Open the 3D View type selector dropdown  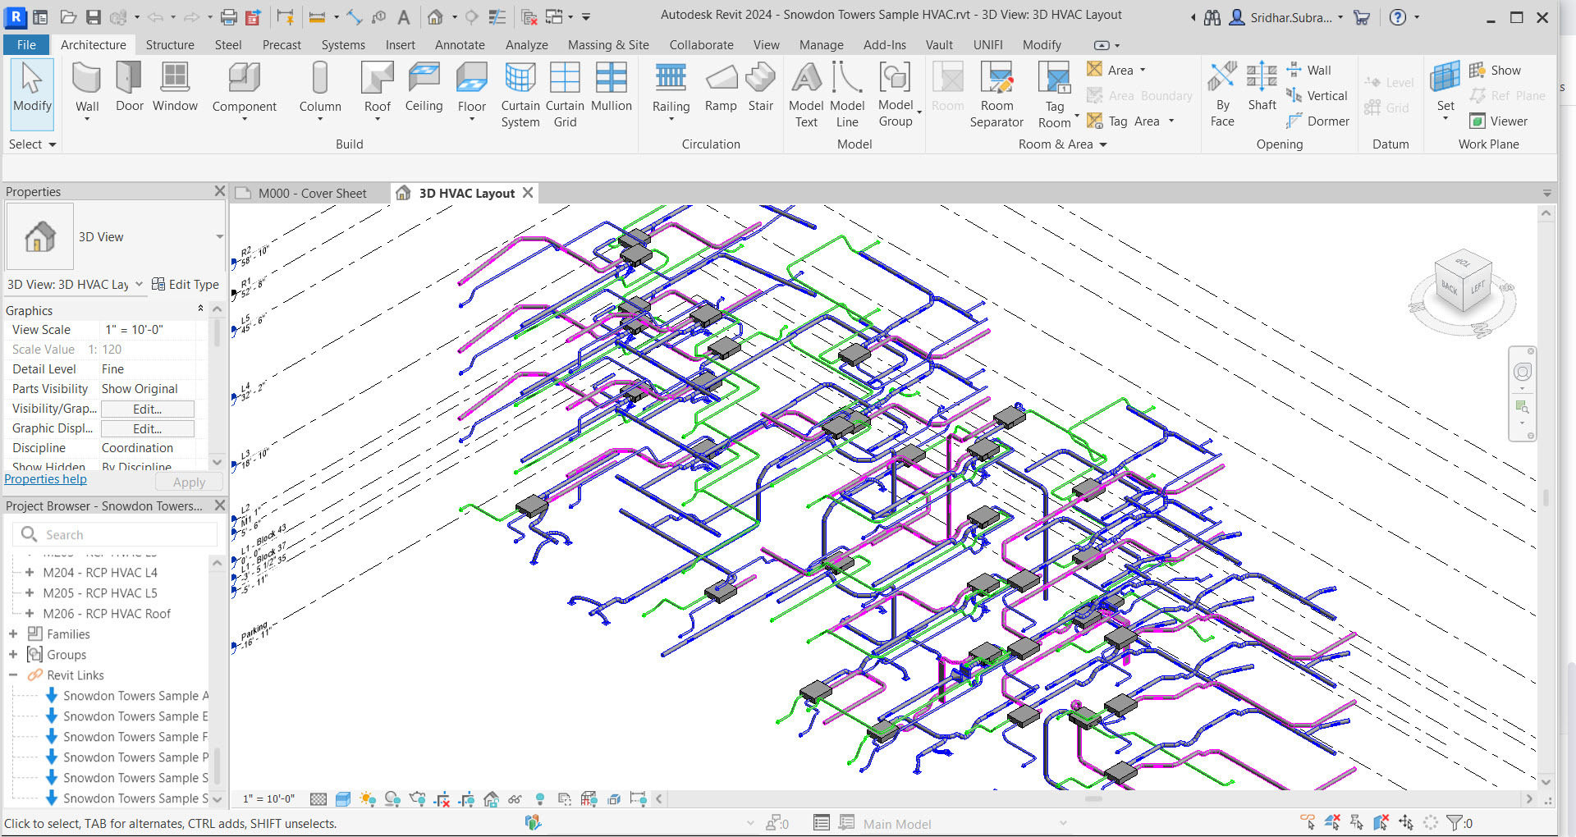click(219, 236)
